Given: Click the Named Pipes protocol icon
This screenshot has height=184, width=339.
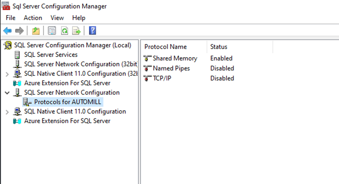Looking at the screenshot, I should 147,68.
